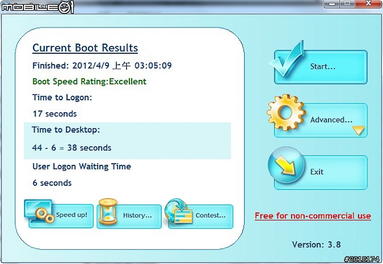The image size is (383, 264).
Task: Click the globe Contest icon
Action: (x=178, y=211)
